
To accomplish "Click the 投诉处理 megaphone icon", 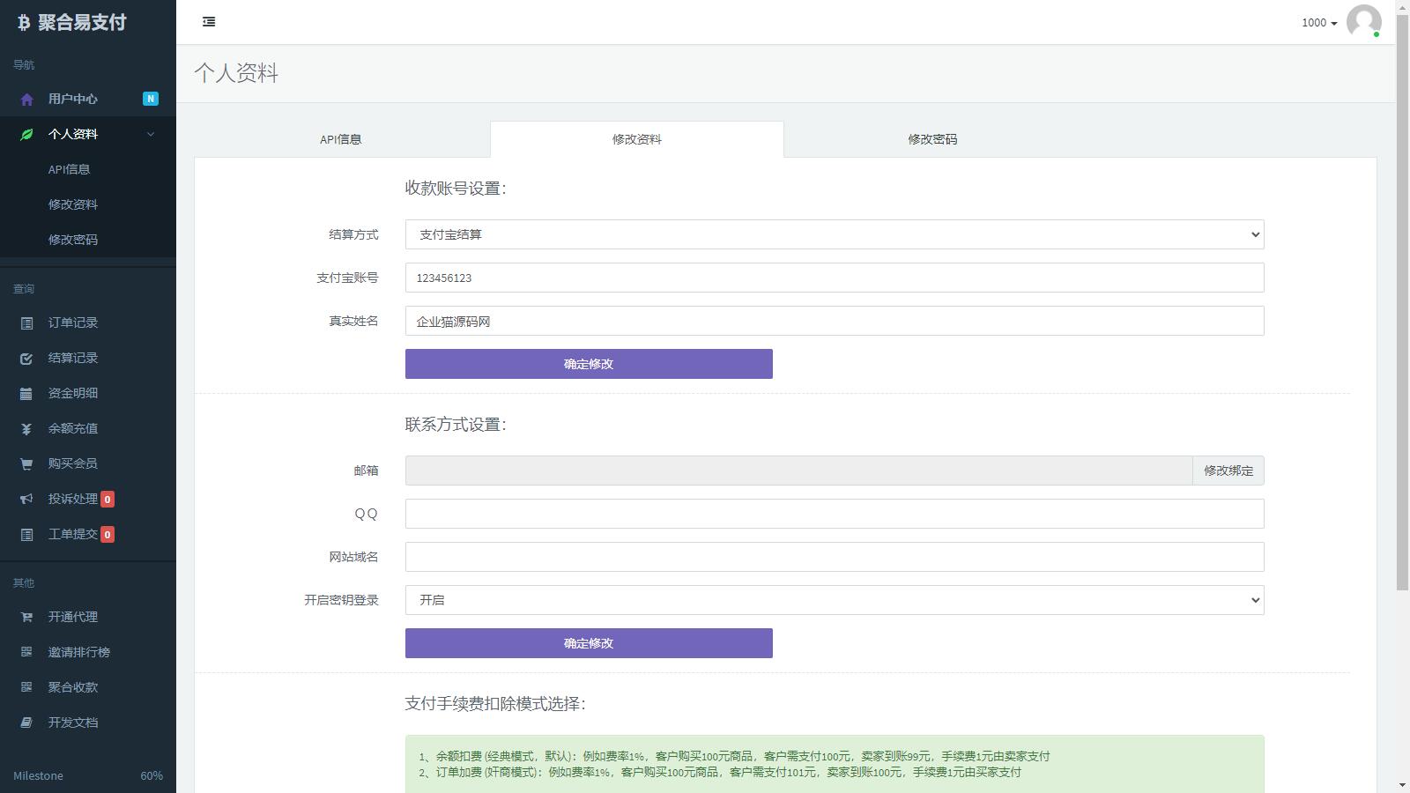I will pyautogui.click(x=26, y=500).
